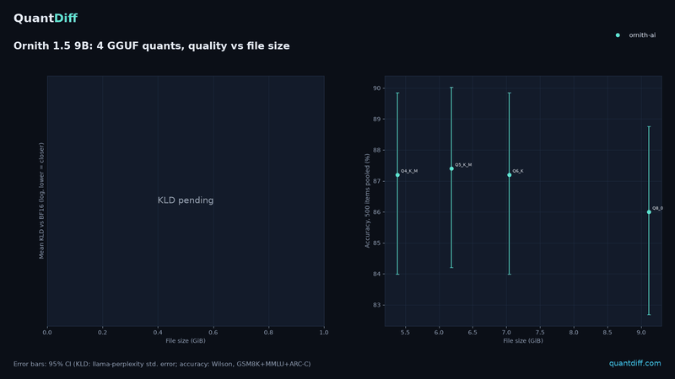Screen dimensions: 675x379
Task: Click the 'Mean KLD vs BF16' axis label
Action: 41,200
